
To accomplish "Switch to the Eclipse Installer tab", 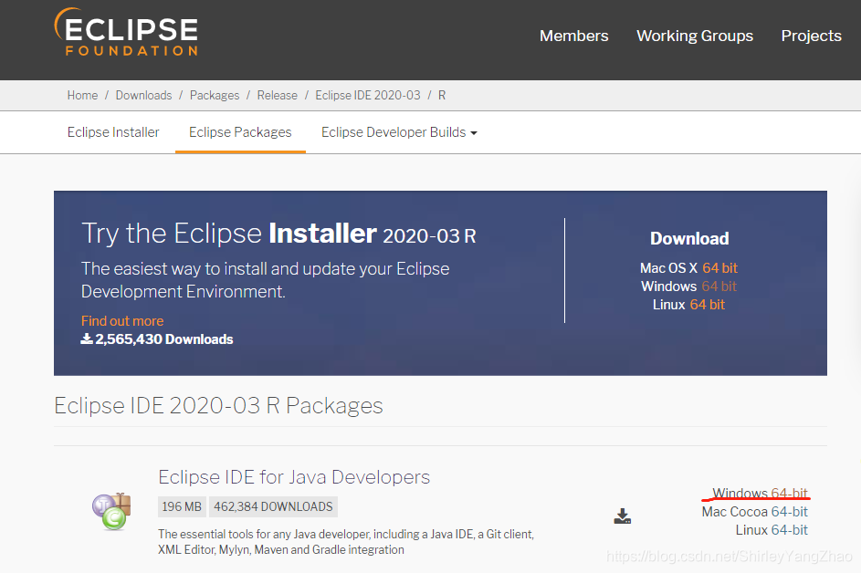I will tap(113, 132).
